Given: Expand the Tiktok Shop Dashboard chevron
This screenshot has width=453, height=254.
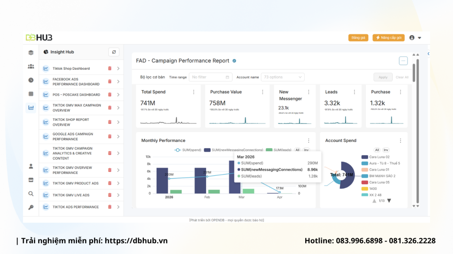Looking at the screenshot, I should tap(118, 68).
